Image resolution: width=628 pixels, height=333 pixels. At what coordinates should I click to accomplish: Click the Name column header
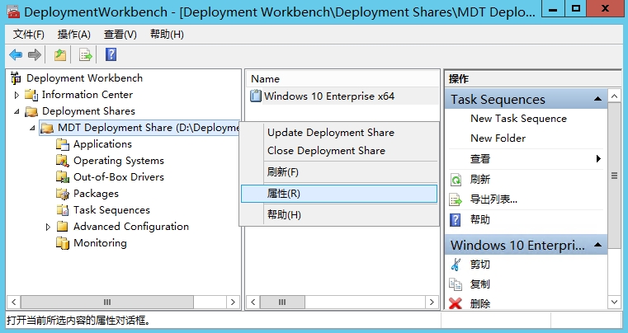[342, 79]
